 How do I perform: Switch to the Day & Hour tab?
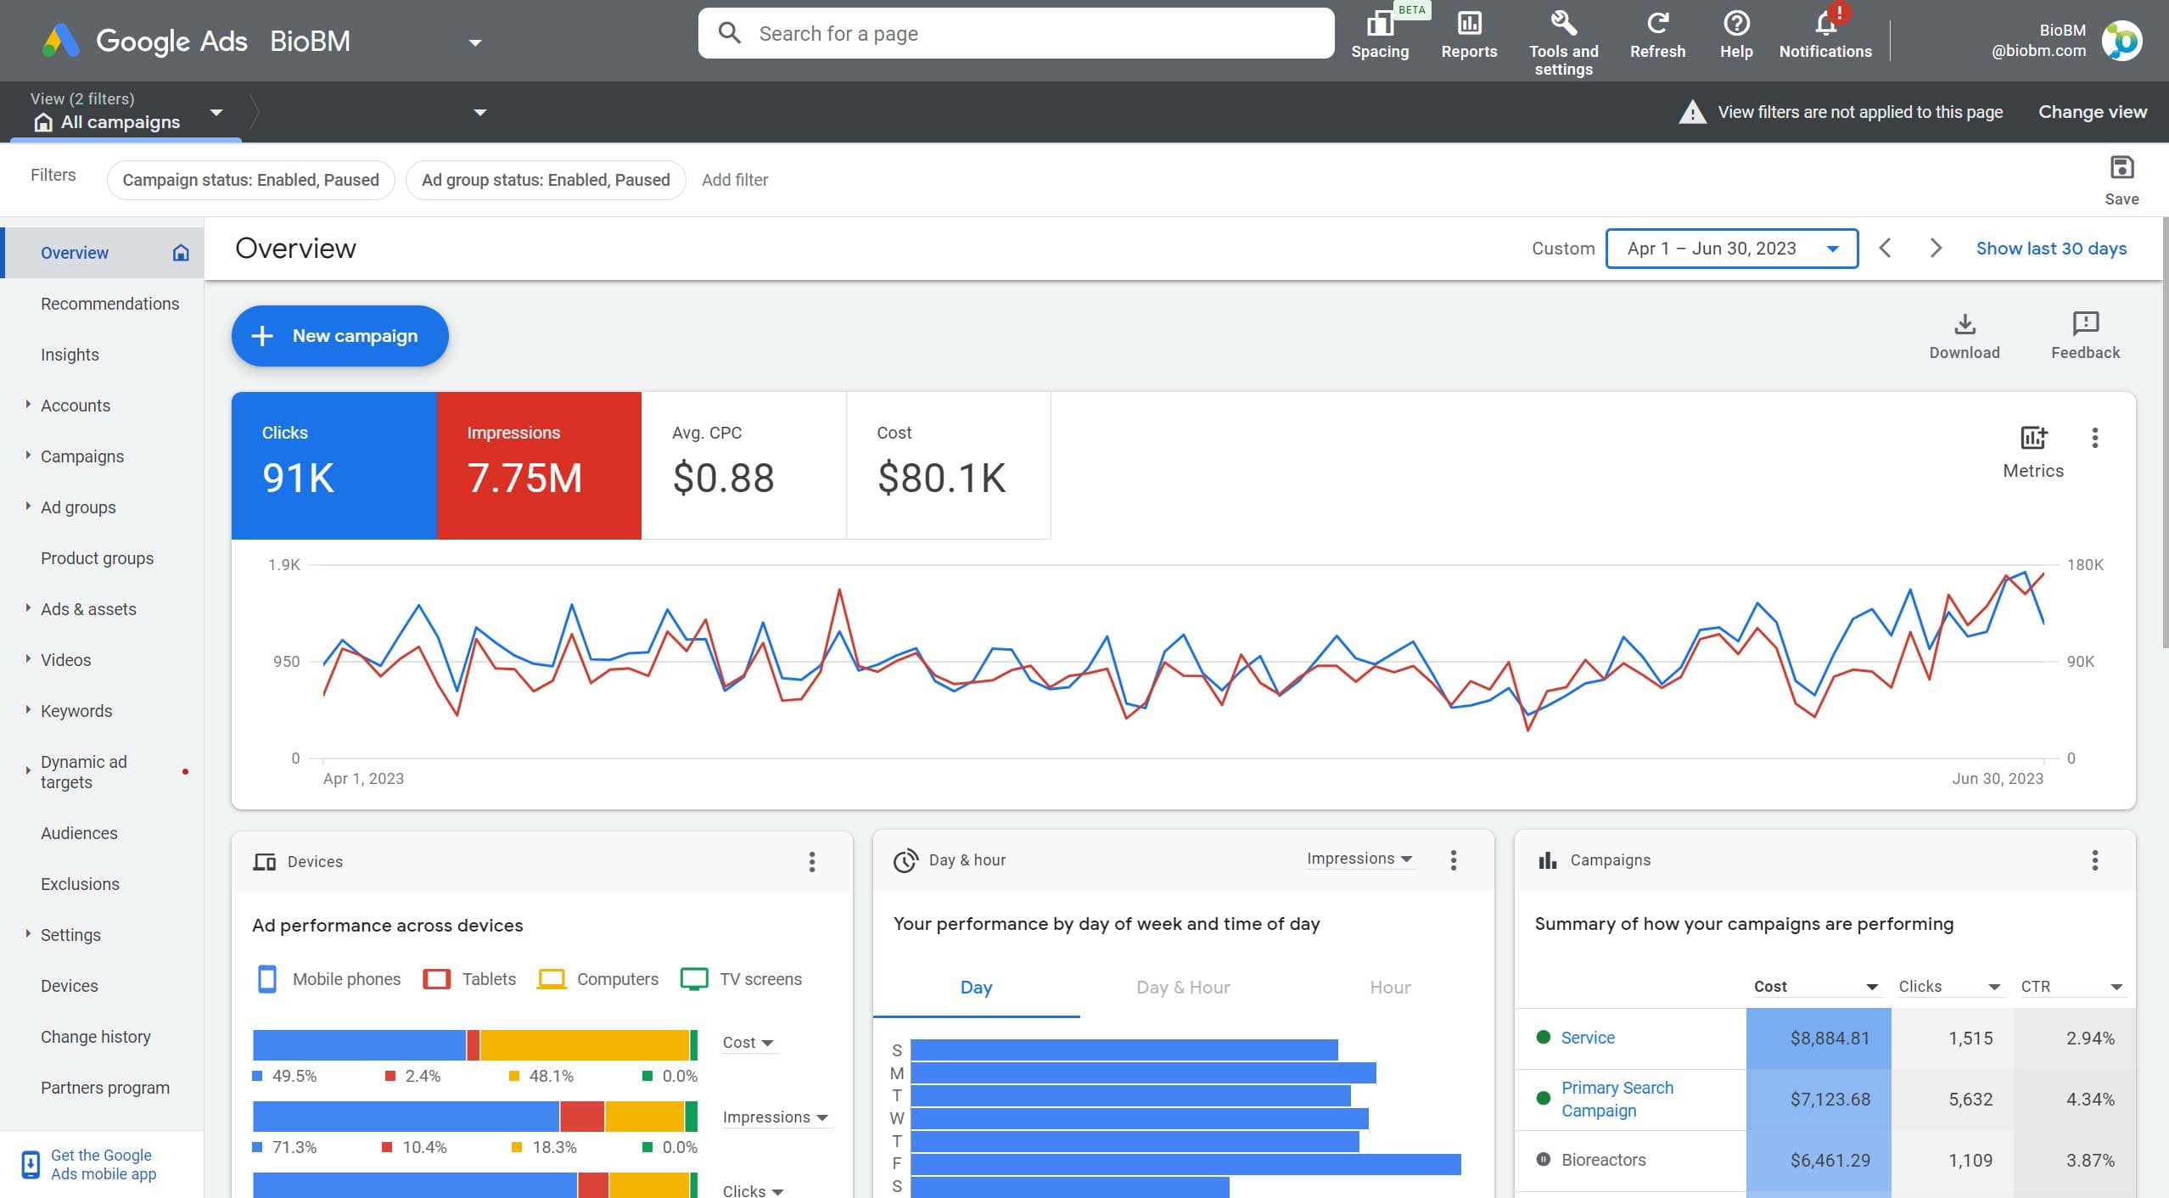[x=1183, y=988]
